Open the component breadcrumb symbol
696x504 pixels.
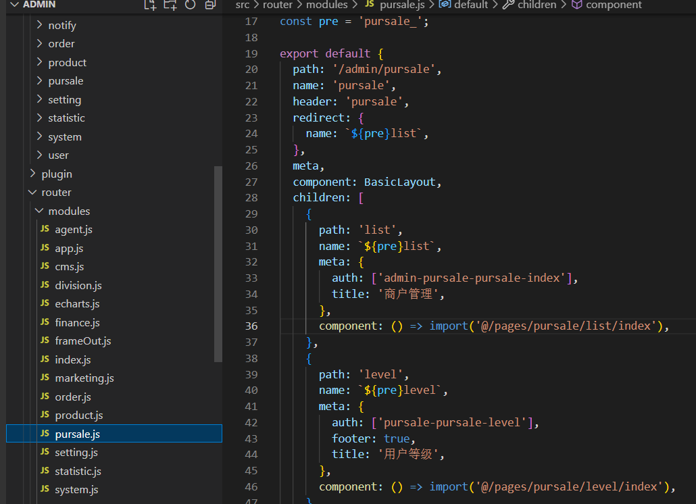pyautogui.click(x=614, y=5)
